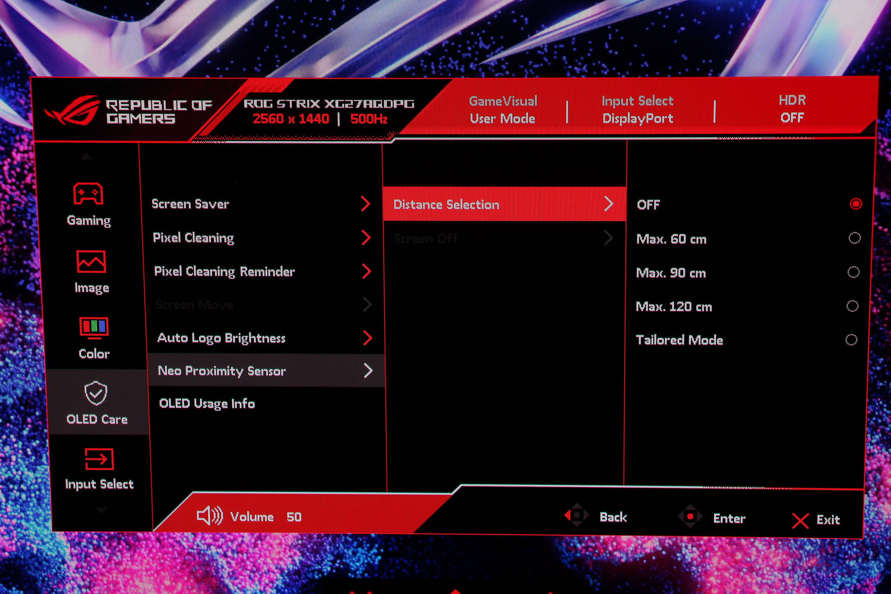The image size is (891, 594).
Task: Open Input Select arrow icon
Action: pos(99,459)
